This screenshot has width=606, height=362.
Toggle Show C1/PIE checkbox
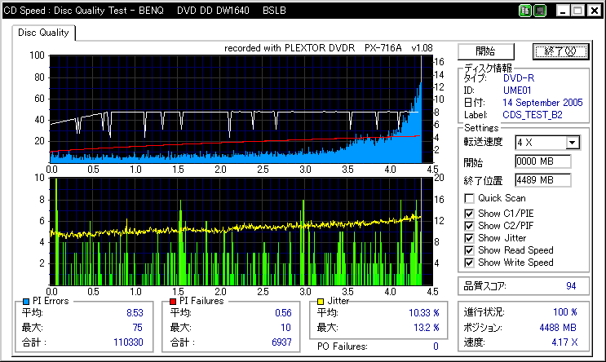click(469, 214)
